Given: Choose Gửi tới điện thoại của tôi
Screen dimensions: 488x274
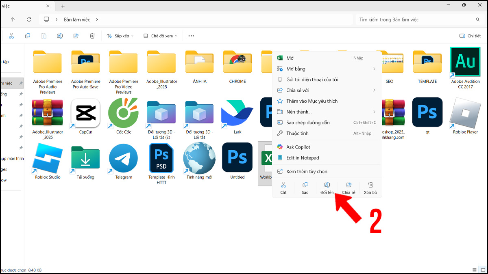Looking at the screenshot, I should 327,80.
